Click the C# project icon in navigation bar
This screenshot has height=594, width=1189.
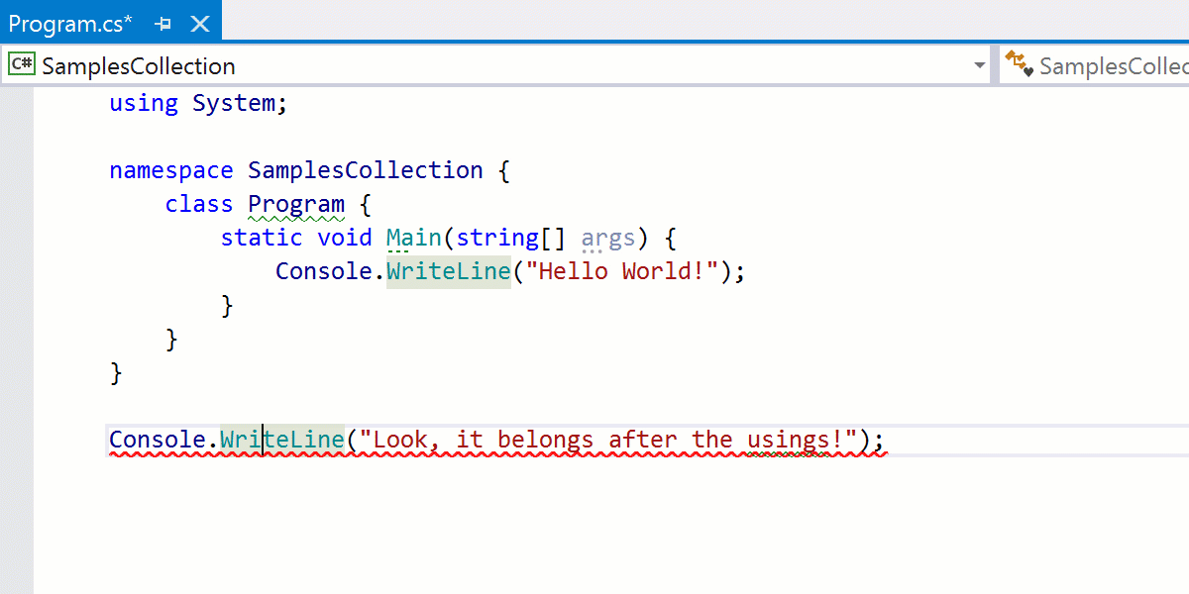point(21,65)
